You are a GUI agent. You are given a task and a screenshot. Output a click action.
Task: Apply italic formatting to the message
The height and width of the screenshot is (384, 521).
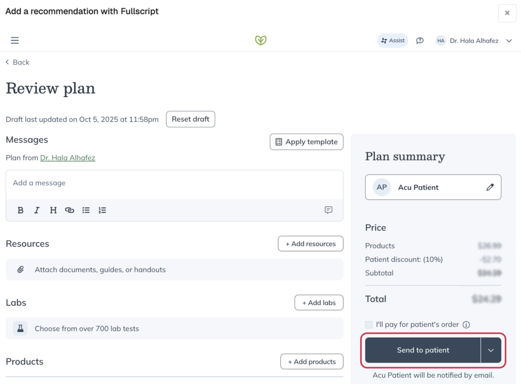pyautogui.click(x=37, y=210)
